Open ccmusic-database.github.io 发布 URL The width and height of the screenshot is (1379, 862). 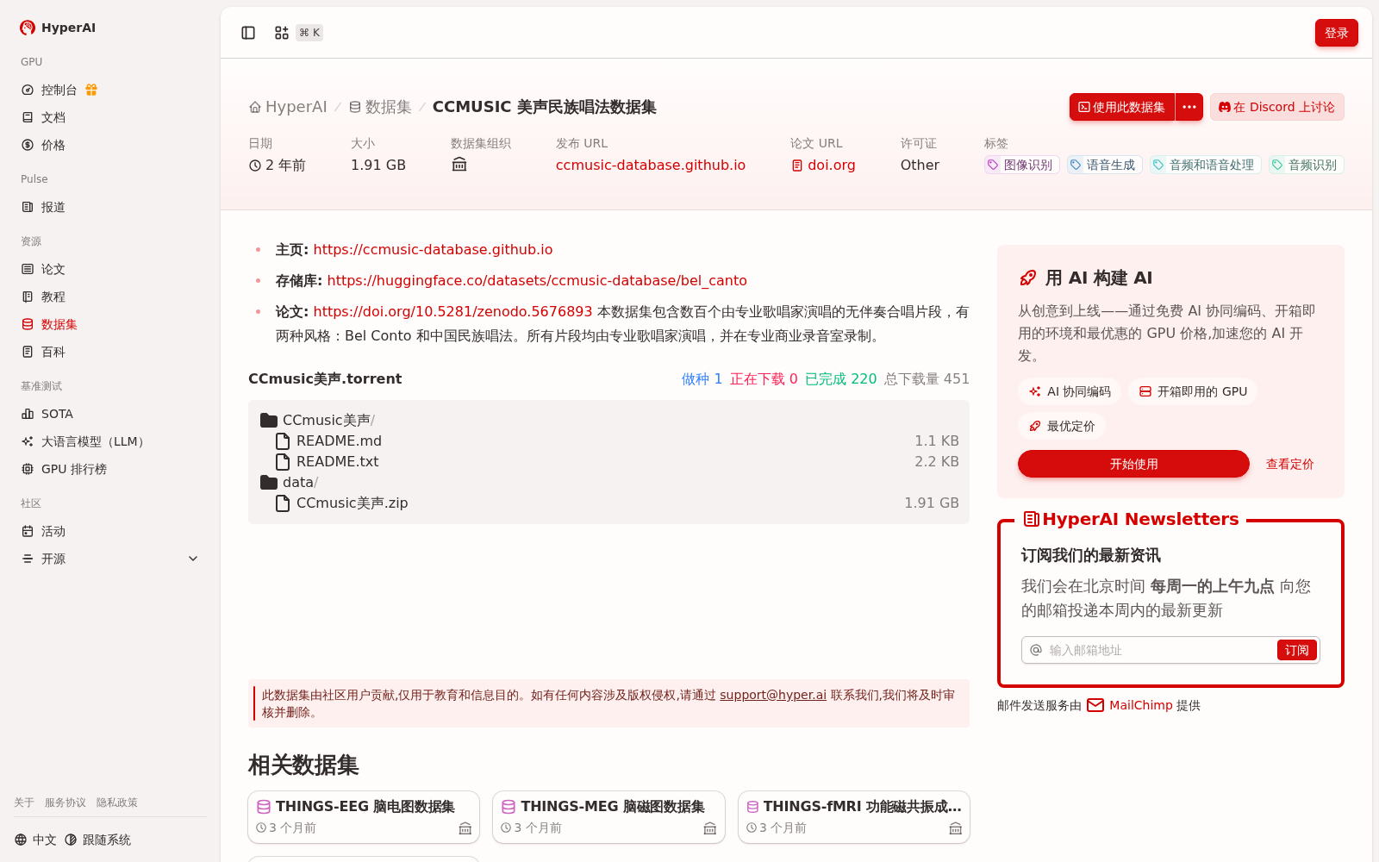click(651, 165)
